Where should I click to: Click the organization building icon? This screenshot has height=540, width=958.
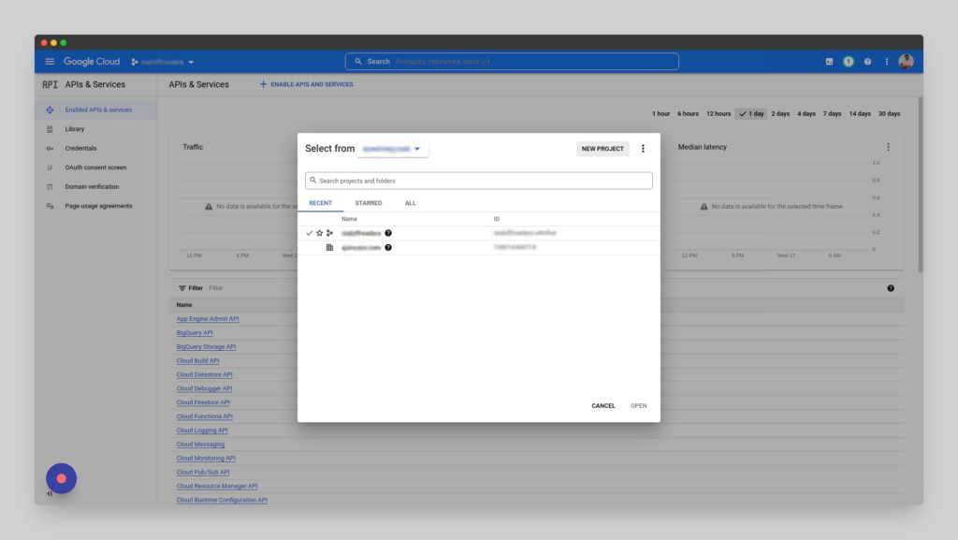pos(329,247)
